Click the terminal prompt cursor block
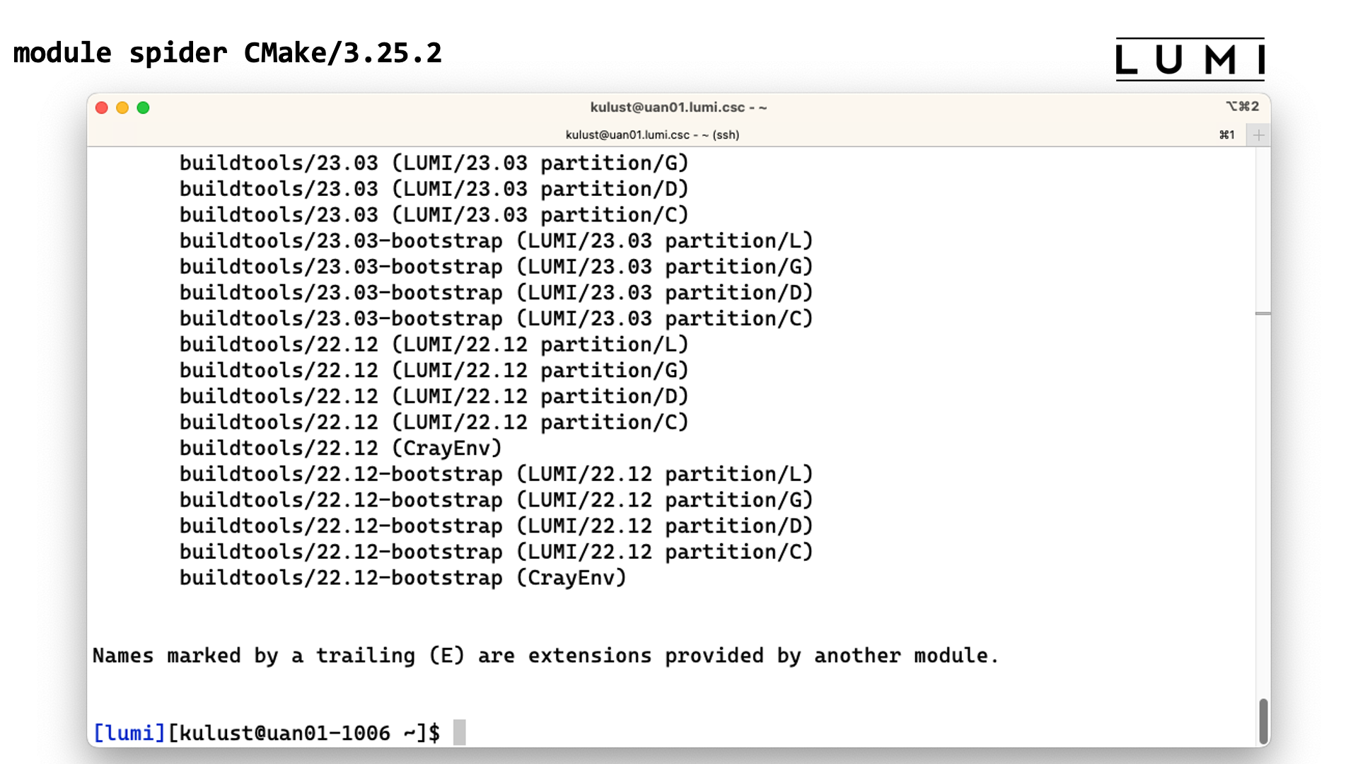 coord(459,733)
